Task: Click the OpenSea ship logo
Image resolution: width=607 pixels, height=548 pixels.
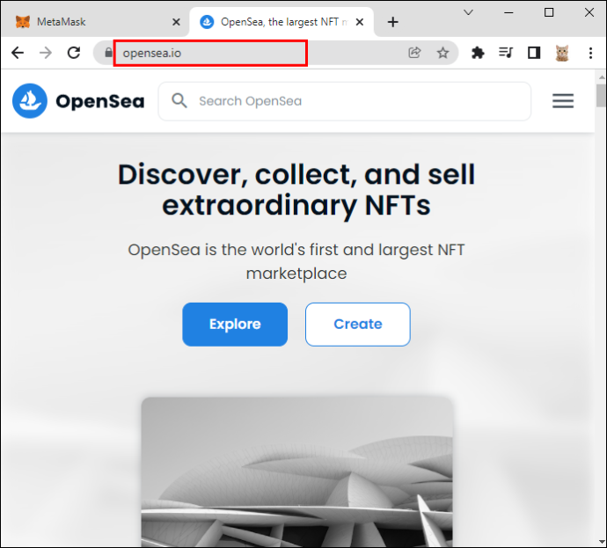Action: pyautogui.click(x=30, y=101)
